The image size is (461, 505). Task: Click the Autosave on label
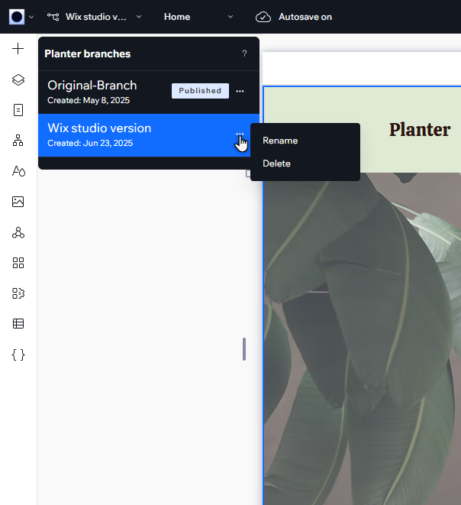[x=305, y=17]
